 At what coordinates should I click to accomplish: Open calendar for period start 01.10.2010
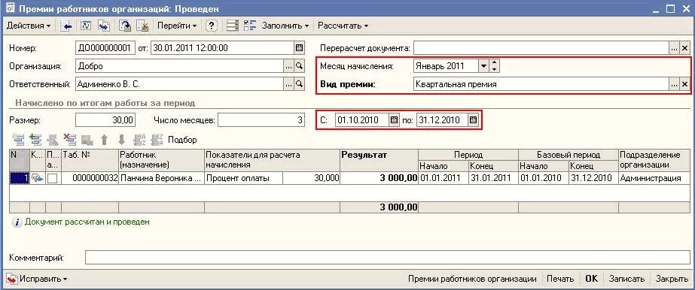(394, 119)
